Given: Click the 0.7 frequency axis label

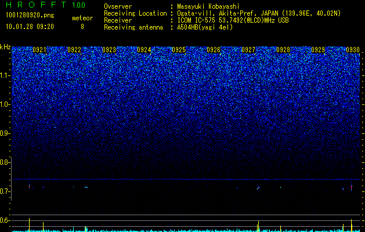Looking at the screenshot, I should (x=4, y=191).
